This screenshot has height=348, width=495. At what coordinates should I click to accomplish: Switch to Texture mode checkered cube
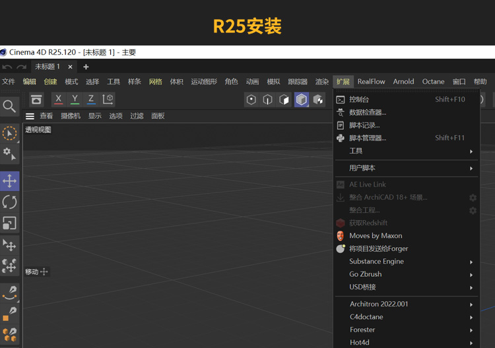(318, 100)
